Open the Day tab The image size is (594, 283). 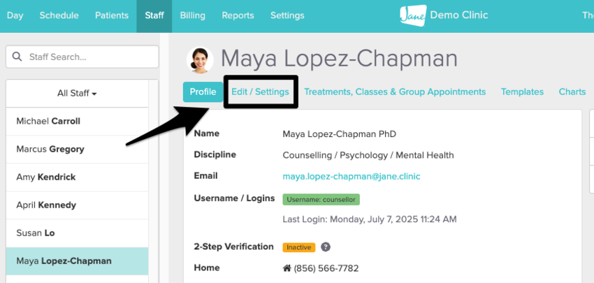click(x=15, y=15)
